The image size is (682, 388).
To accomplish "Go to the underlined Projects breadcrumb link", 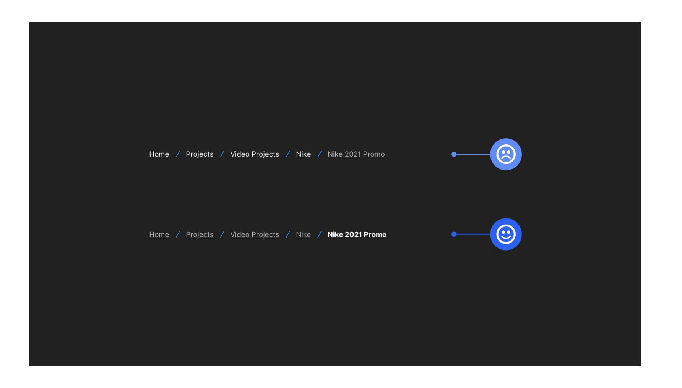I will (199, 234).
